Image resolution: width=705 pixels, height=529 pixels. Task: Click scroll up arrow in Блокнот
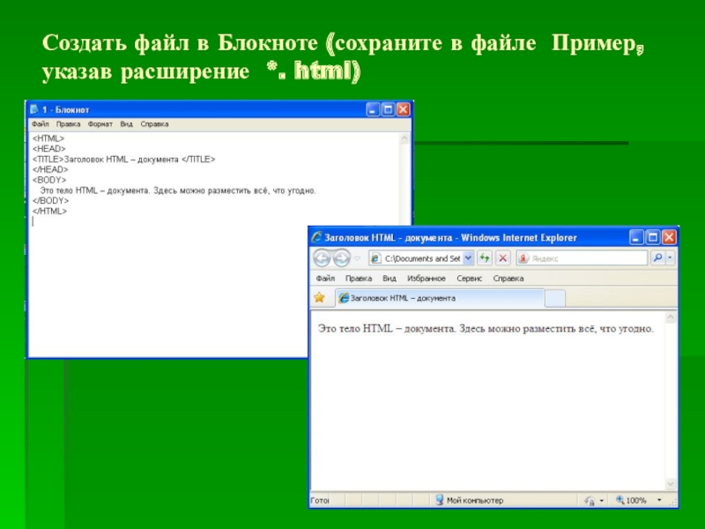(404, 138)
